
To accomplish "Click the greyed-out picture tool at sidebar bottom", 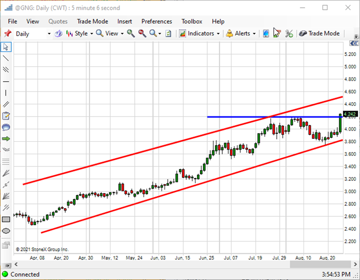I will tap(6, 245).
